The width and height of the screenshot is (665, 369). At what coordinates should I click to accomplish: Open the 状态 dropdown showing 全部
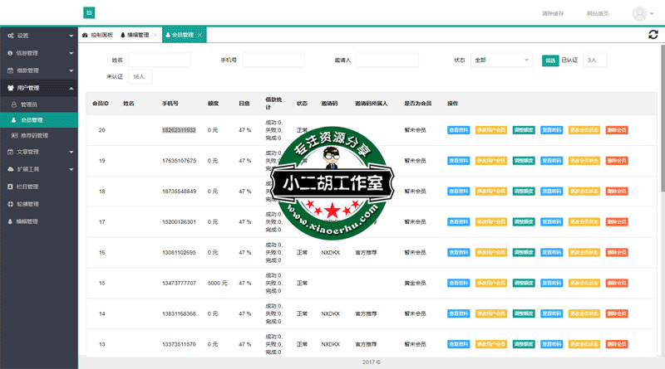point(501,60)
